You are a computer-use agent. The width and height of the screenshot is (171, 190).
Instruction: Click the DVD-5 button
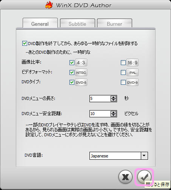(81, 83)
